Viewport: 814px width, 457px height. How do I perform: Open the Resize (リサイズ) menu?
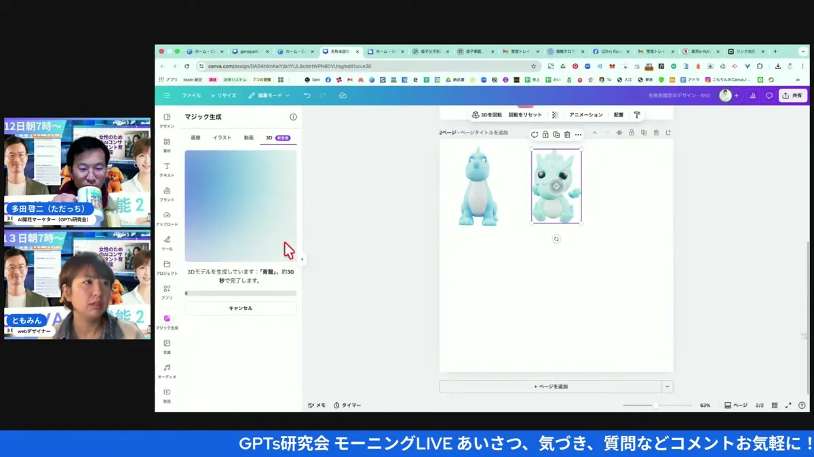[x=224, y=95]
